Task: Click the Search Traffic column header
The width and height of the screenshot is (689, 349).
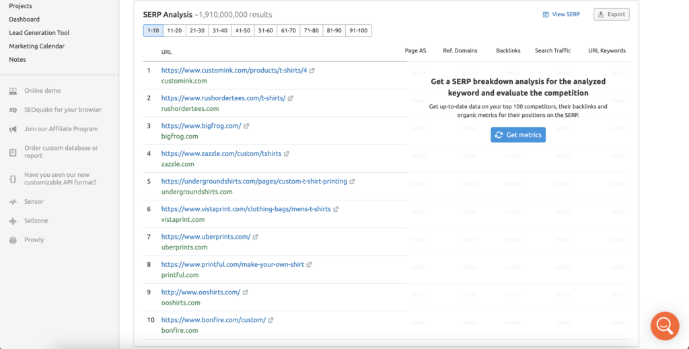Action: [x=553, y=51]
